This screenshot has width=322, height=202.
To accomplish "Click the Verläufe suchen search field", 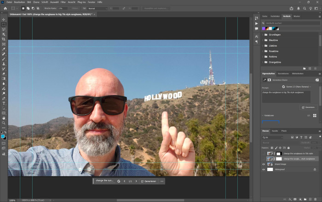I will [285, 23].
